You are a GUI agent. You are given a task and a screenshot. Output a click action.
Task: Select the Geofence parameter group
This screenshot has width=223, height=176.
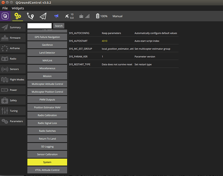pos(47,45)
